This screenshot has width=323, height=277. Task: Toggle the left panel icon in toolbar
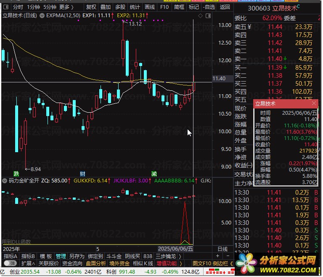6,7
